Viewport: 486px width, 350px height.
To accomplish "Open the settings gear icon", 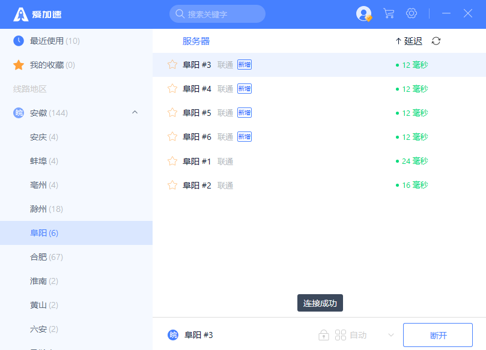I will coord(412,13).
